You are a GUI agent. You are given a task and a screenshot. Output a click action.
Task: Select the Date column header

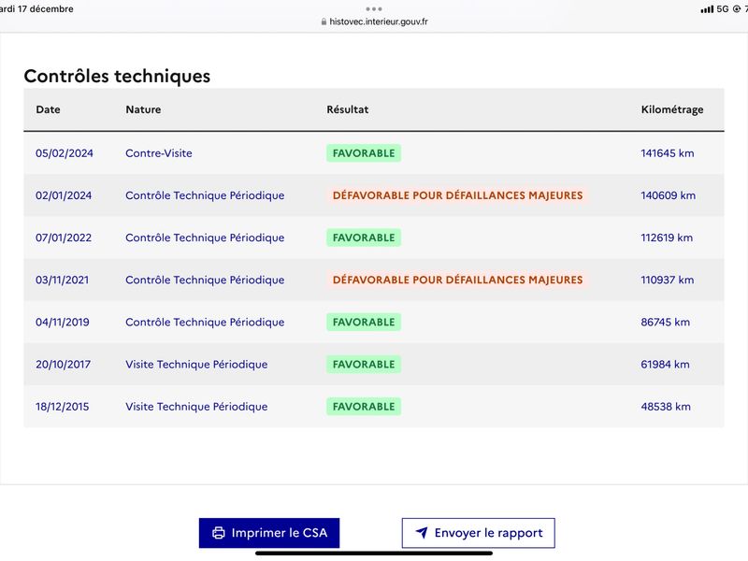tap(49, 109)
